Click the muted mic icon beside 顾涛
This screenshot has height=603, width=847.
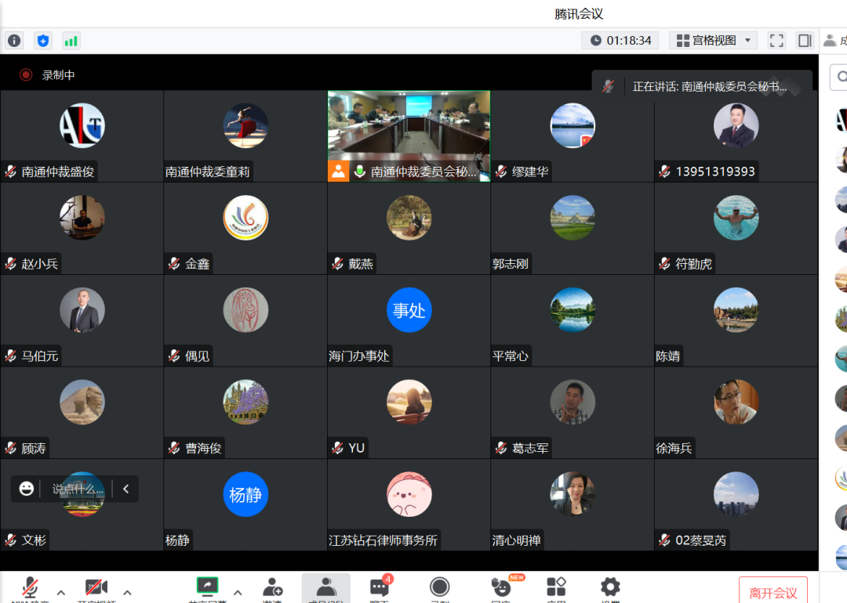11,448
